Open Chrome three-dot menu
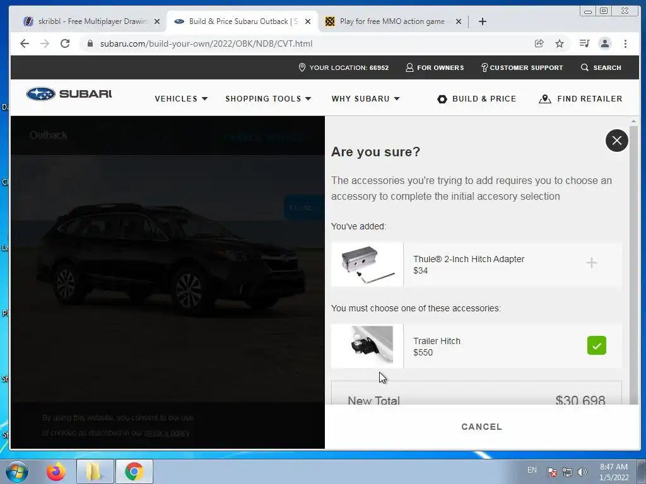This screenshot has width=646, height=484. (x=625, y=43)
